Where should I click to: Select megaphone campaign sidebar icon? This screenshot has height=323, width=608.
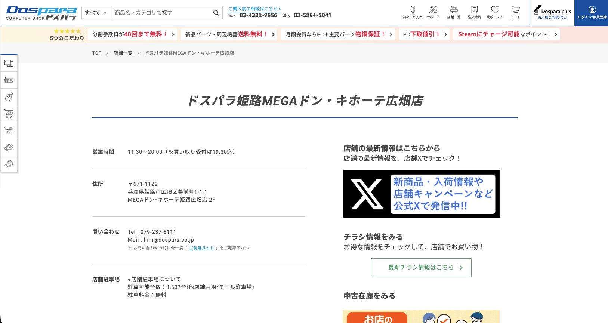point(9,147)
